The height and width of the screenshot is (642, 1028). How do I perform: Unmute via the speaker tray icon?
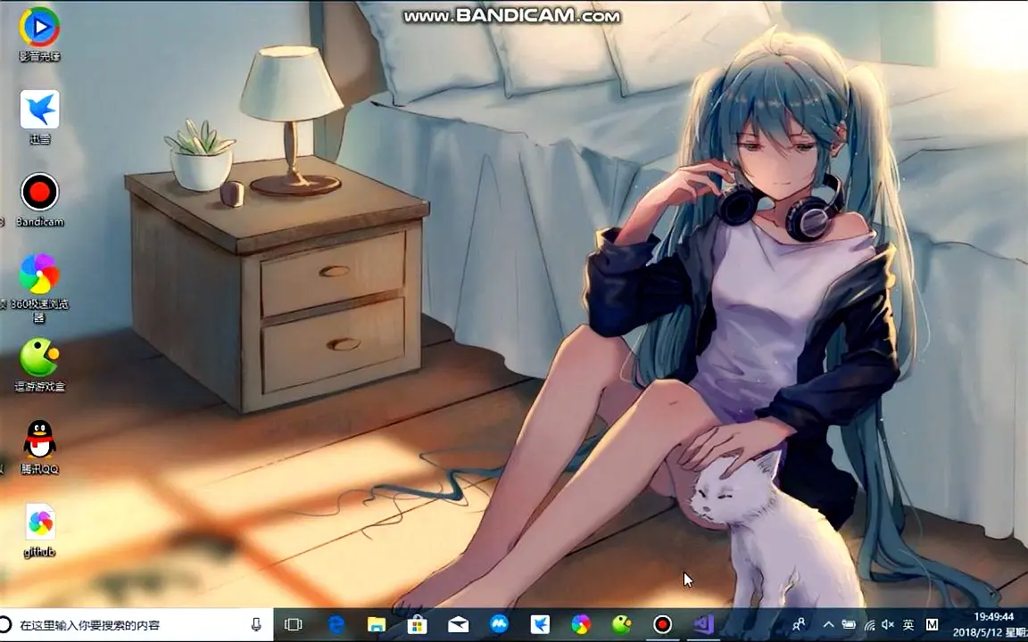pyautogui.click(x=889, y=625)
